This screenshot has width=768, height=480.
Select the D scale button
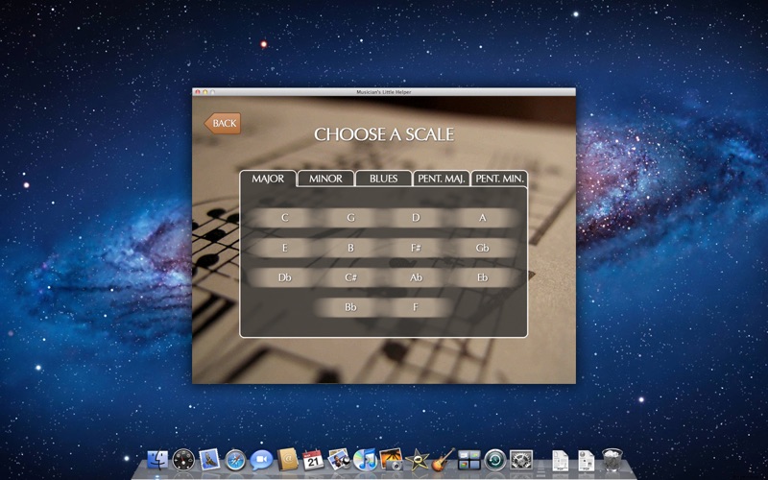tap(416, 218)
